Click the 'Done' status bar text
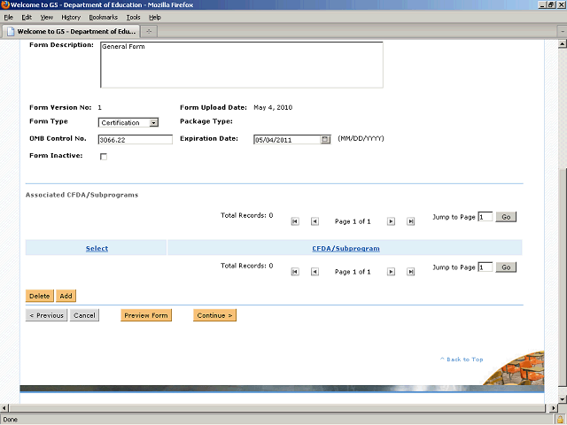This screenshot has height=425, width=567. (10, 420)
